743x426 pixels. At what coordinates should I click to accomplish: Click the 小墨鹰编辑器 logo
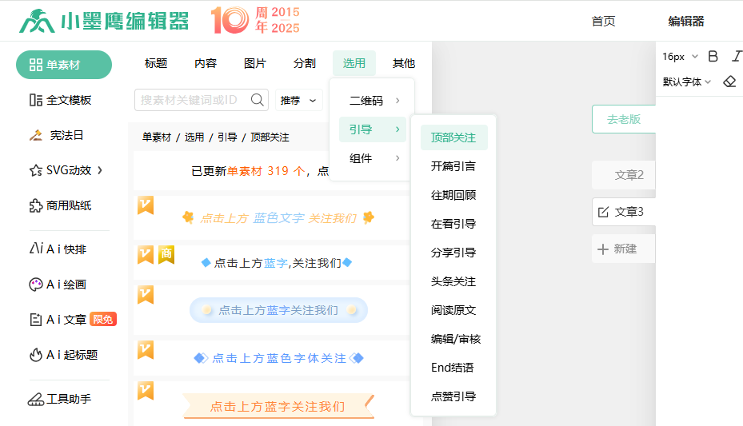tap(104, 21)
